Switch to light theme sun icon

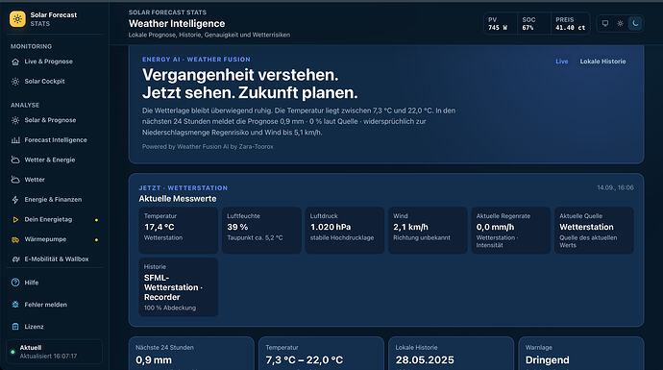[620, 23]
